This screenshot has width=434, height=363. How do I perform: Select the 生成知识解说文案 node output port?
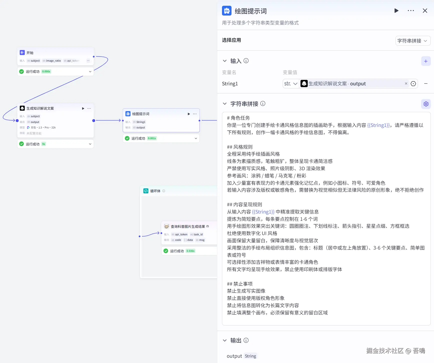(94, 121)
